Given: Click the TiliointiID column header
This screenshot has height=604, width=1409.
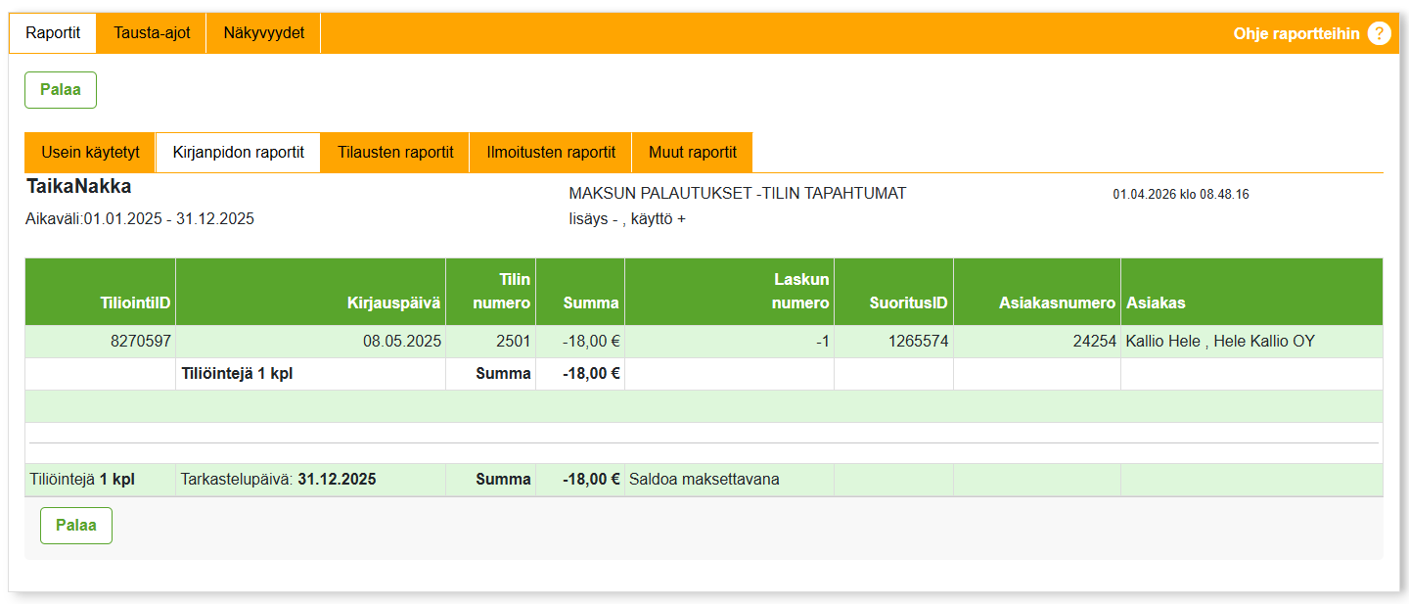Looking at the screenshot, I should (135, 303).
